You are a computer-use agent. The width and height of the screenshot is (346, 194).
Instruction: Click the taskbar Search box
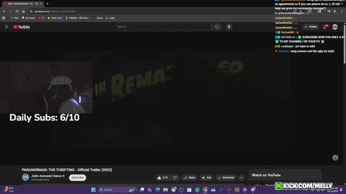(x=118, y=190)
